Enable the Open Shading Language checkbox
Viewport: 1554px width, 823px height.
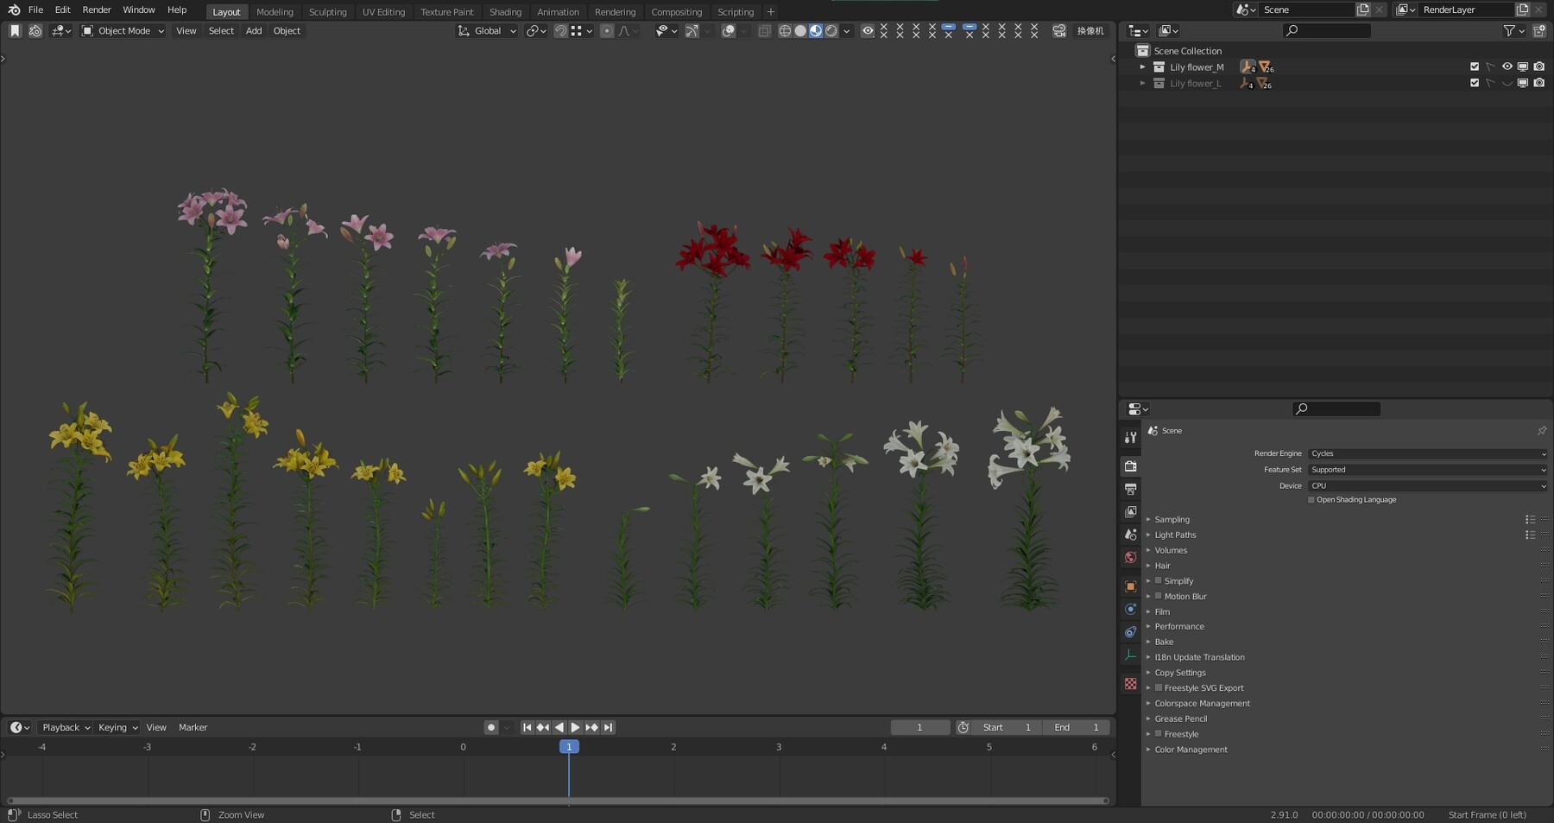point(1311,499)
